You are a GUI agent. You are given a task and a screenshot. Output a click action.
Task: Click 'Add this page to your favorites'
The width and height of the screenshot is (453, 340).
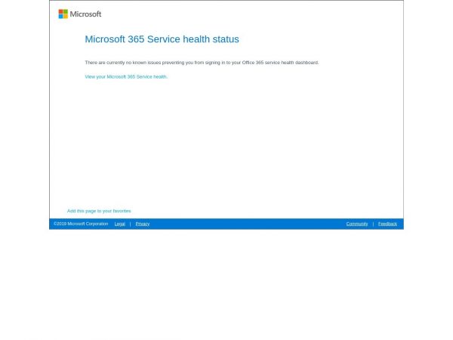coord(99,211)
